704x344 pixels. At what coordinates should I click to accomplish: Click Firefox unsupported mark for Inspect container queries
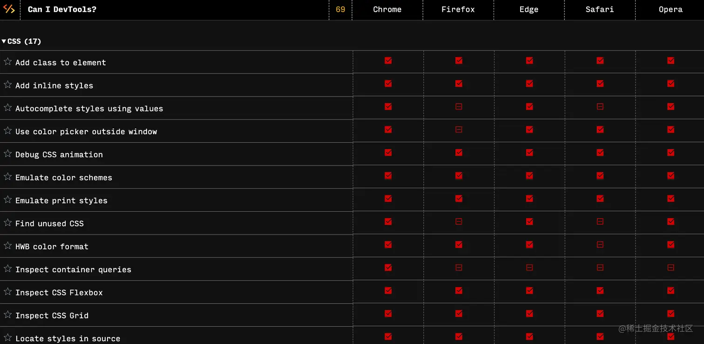click(459, 268)
